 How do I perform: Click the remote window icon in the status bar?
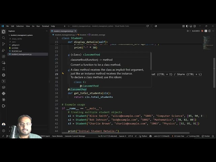(3, 136)
